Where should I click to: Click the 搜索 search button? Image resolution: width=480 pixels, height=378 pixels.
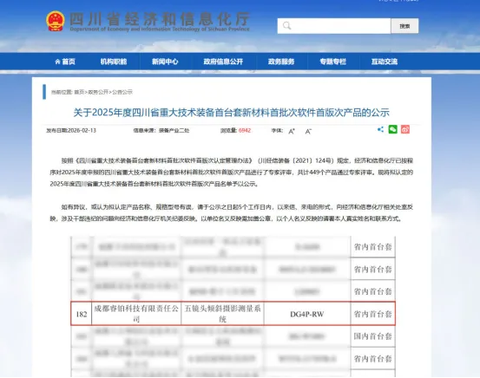pyautogui.click(x=404, y=26)
